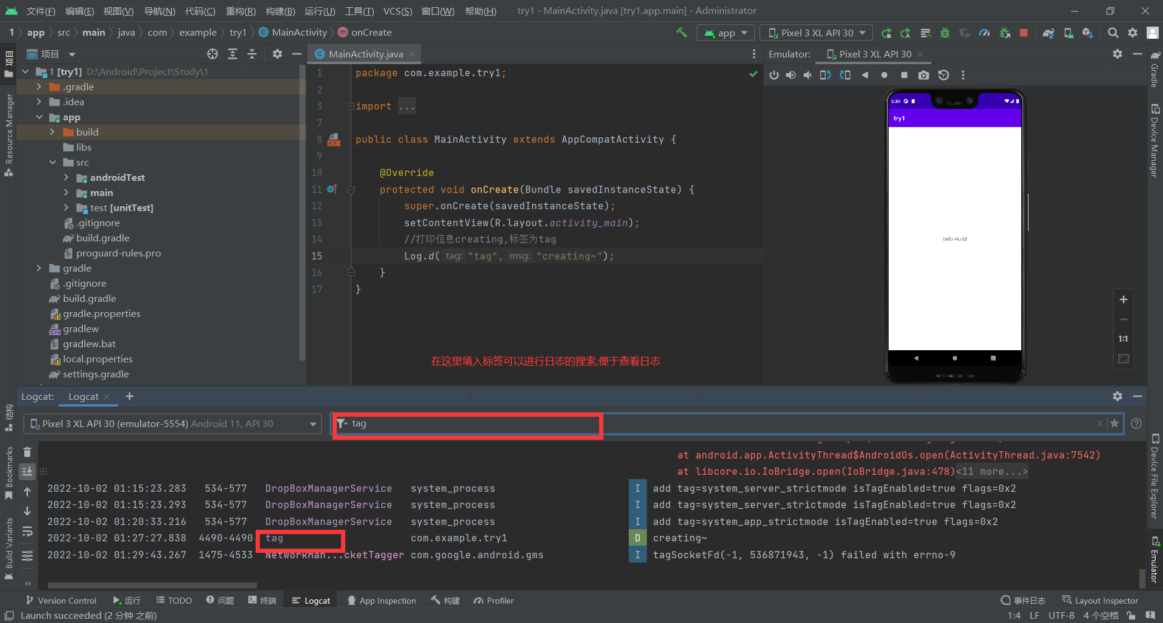This screenshot has width=1163, height=623.
Task: Clear logcat with trash can icon
Action: (27, 452)
